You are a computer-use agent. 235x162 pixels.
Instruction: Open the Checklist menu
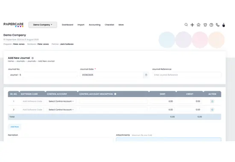[109, 25]
